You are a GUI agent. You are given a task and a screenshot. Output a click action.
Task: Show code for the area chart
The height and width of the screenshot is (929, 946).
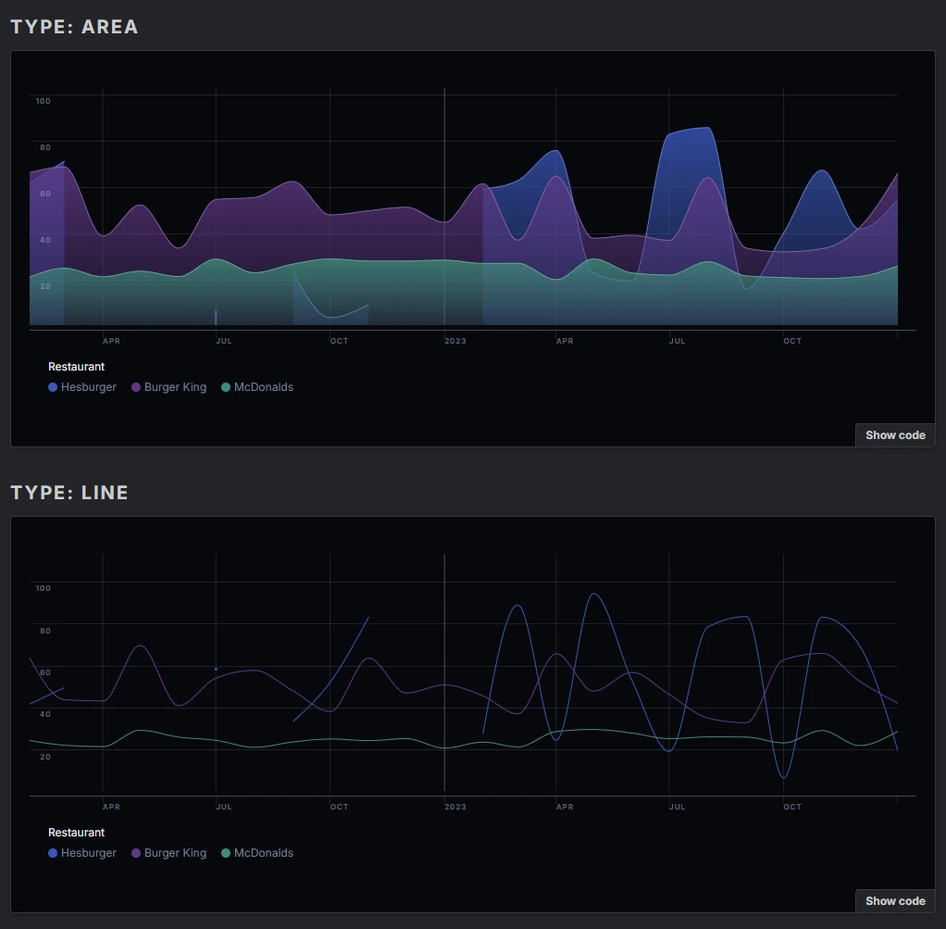(x=895, y=435)
